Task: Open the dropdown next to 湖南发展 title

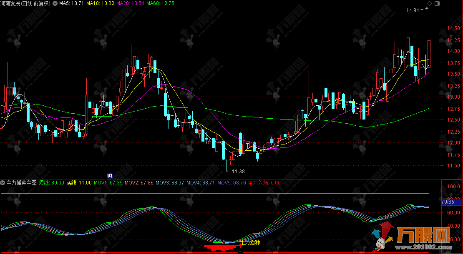Action: pos(55,3)
